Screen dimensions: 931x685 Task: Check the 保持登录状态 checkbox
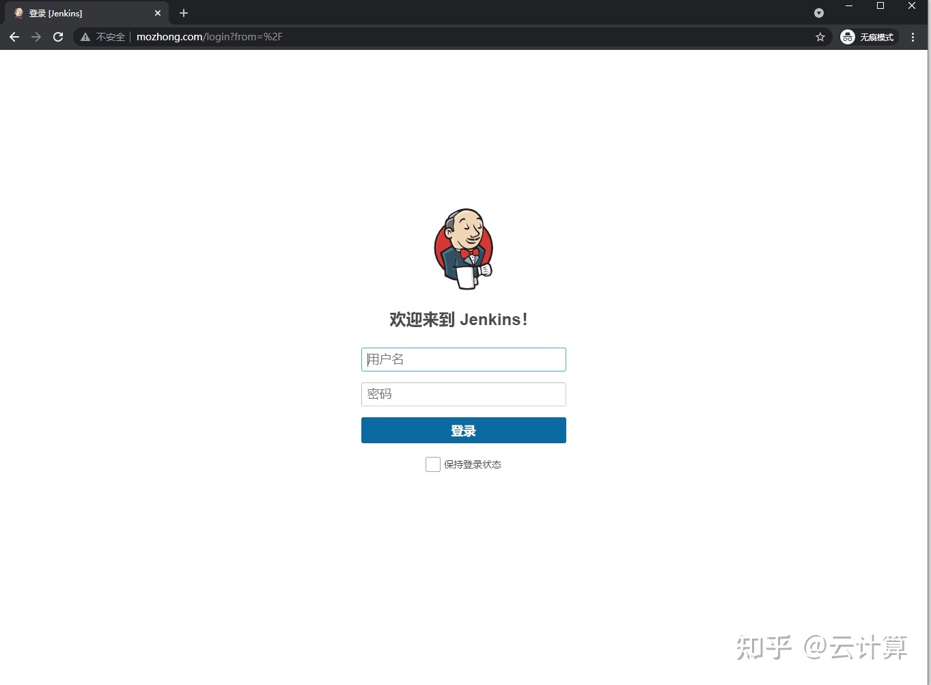click(x=433, y=464)
